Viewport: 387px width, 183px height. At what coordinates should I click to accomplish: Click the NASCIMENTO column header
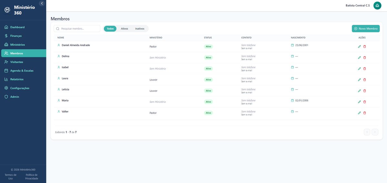(x=298, y=38)
